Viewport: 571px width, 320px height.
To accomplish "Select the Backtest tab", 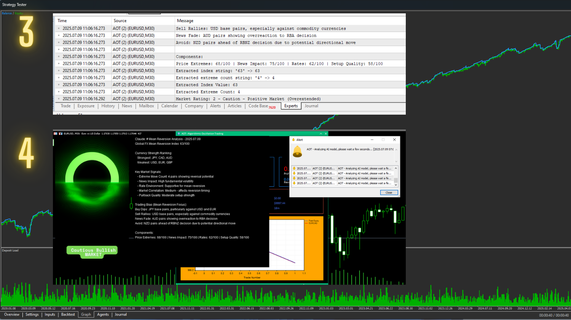I will pyautogui.click(x=68, y=315).
